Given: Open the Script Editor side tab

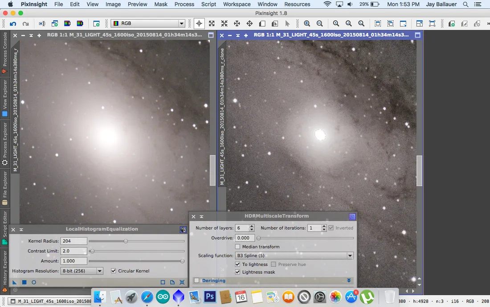Looking at the screenshot, I should (5, 228).
